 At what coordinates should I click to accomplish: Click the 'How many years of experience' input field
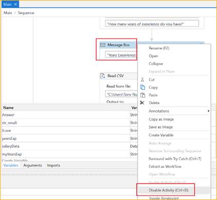click(x=152, y=24)
